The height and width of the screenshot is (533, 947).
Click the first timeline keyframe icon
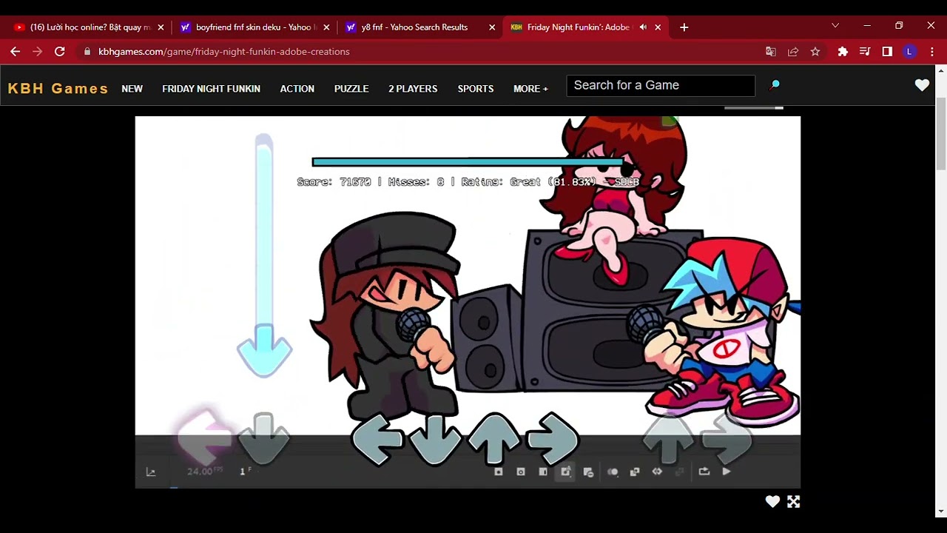499,472
